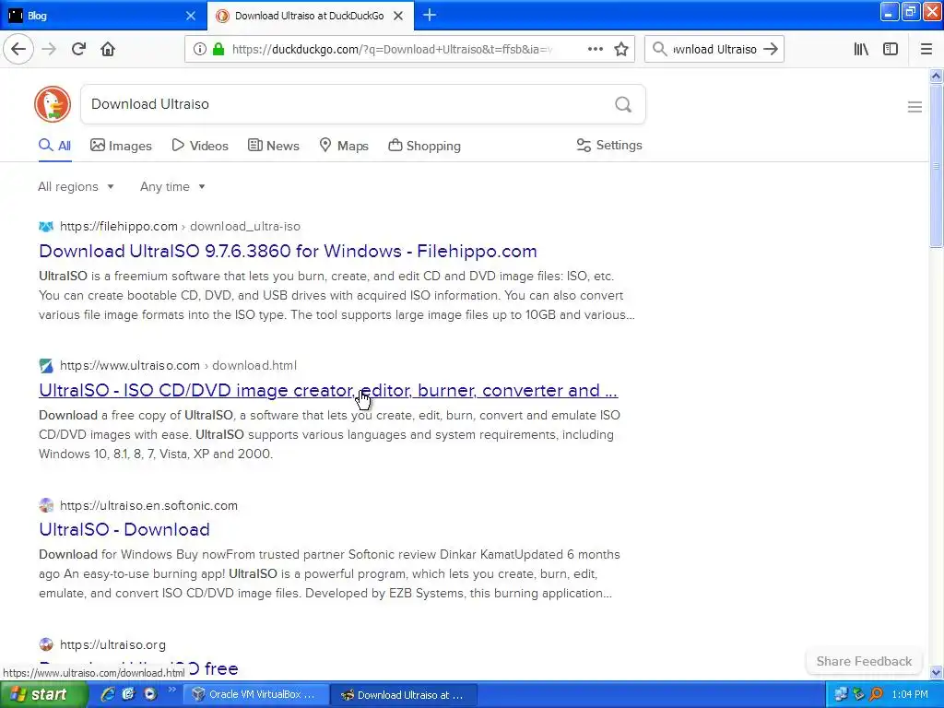Open Download UltraISO 9.7.6.3860 Filehippo result

(288, 251)
